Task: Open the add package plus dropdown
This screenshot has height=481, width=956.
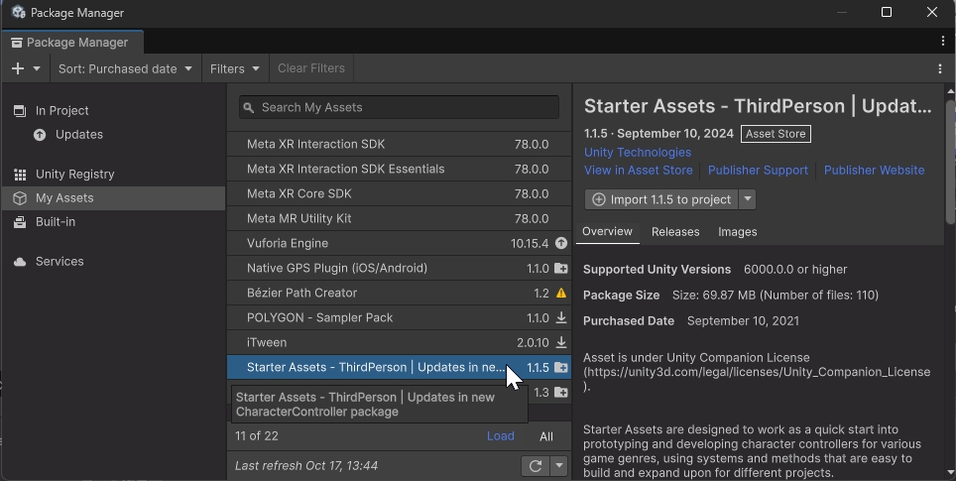Action: [x=26, y=68]
